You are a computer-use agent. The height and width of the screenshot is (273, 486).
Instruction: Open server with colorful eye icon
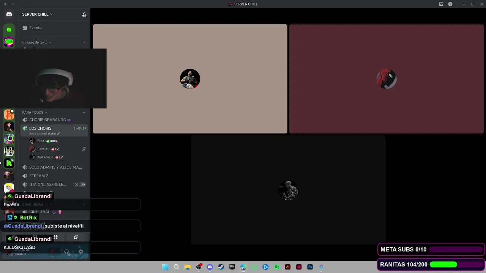coord(9,139)
